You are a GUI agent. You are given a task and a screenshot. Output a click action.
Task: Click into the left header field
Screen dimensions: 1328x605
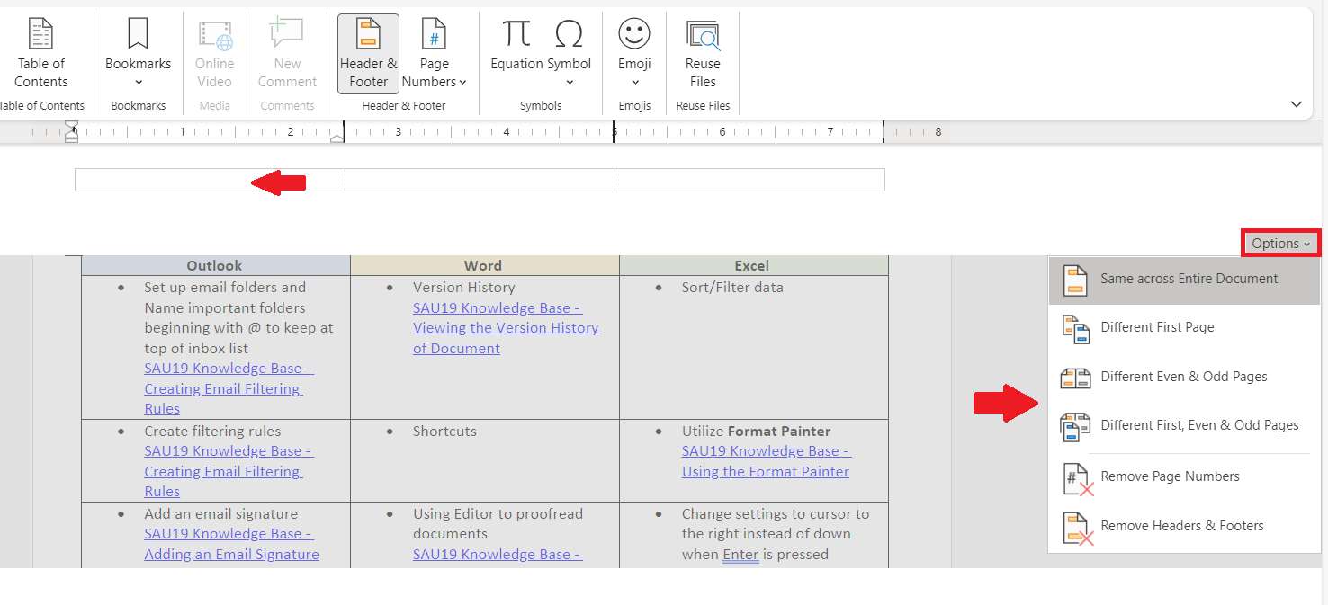coord(210,180)
